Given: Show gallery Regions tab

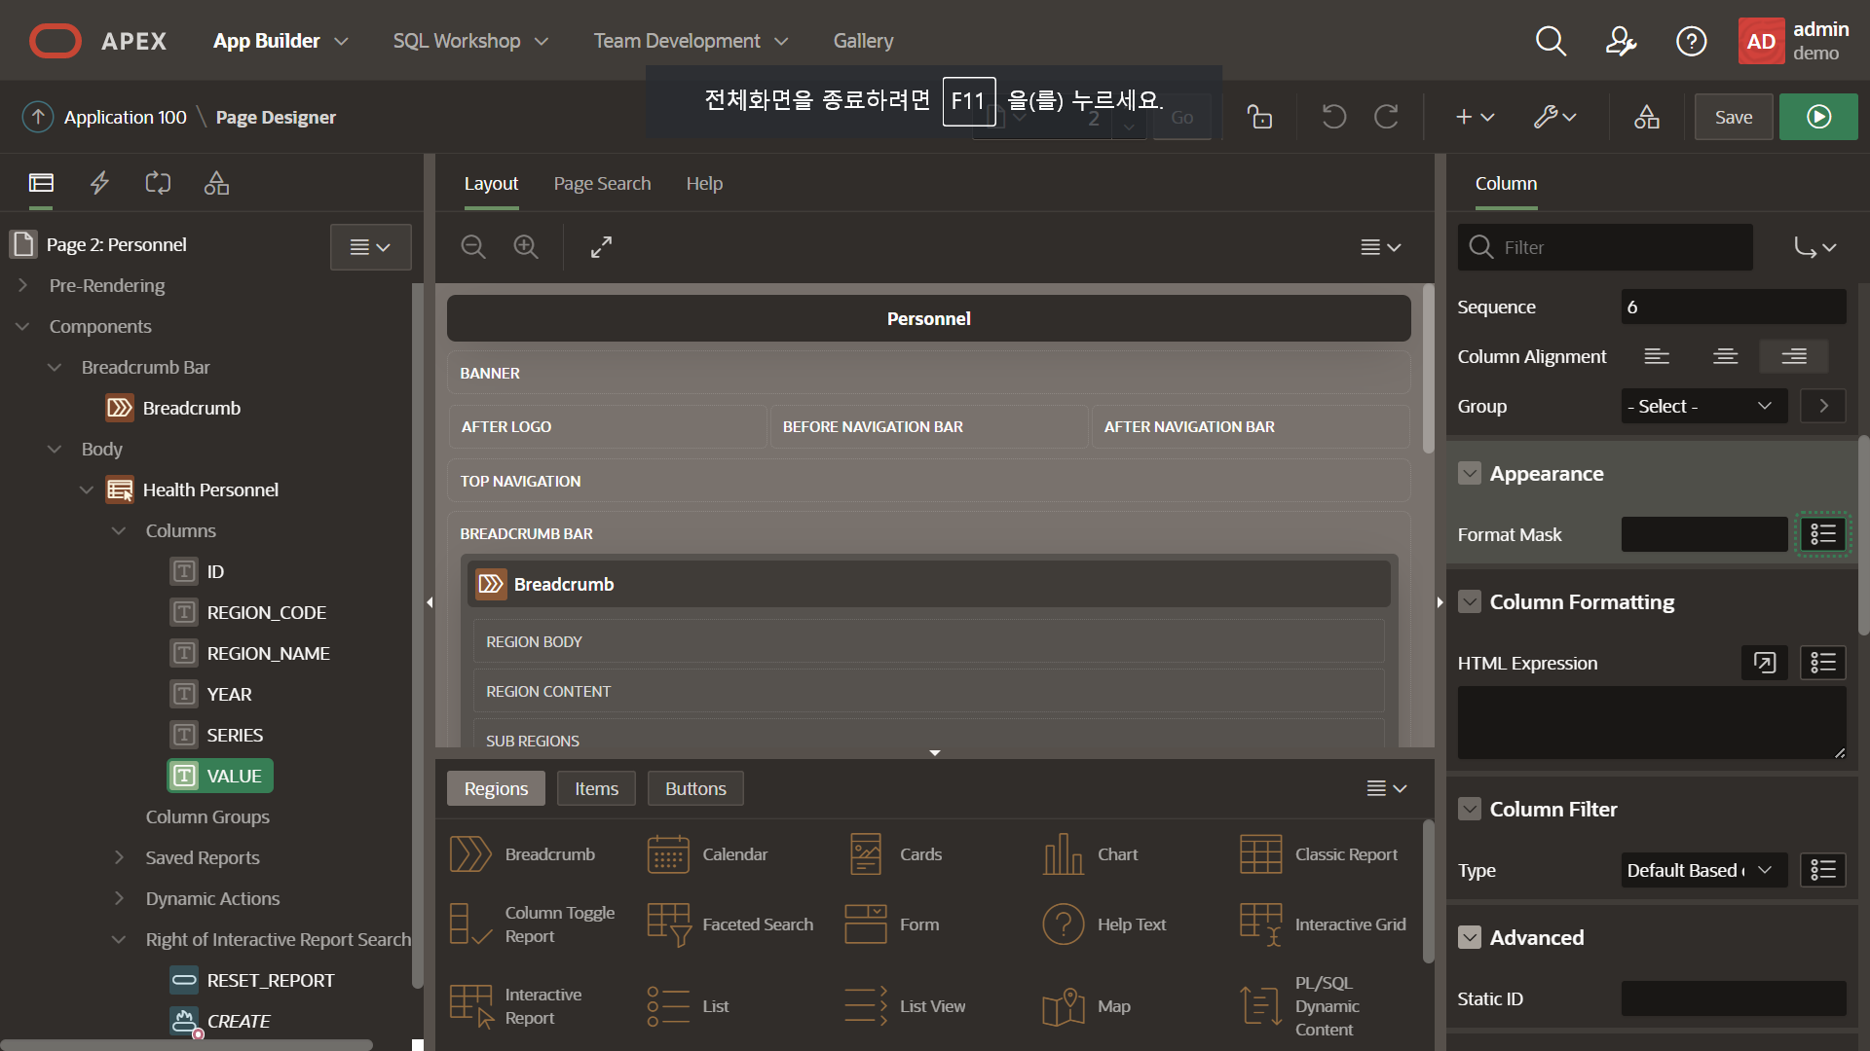Looking at the screenshot, I should click(x=496, y=788).
